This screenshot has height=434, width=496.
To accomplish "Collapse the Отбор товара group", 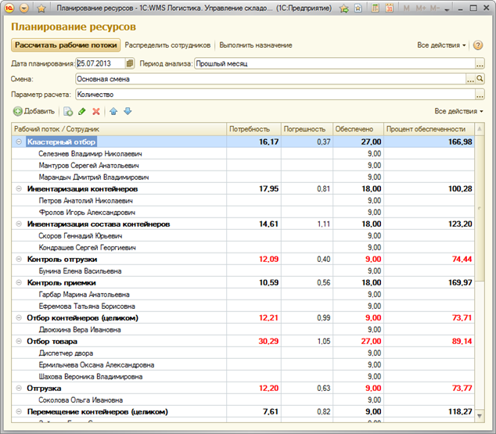I will 18,341.
